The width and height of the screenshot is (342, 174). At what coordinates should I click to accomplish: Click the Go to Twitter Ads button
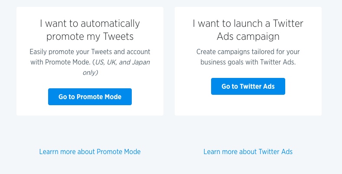248,86
